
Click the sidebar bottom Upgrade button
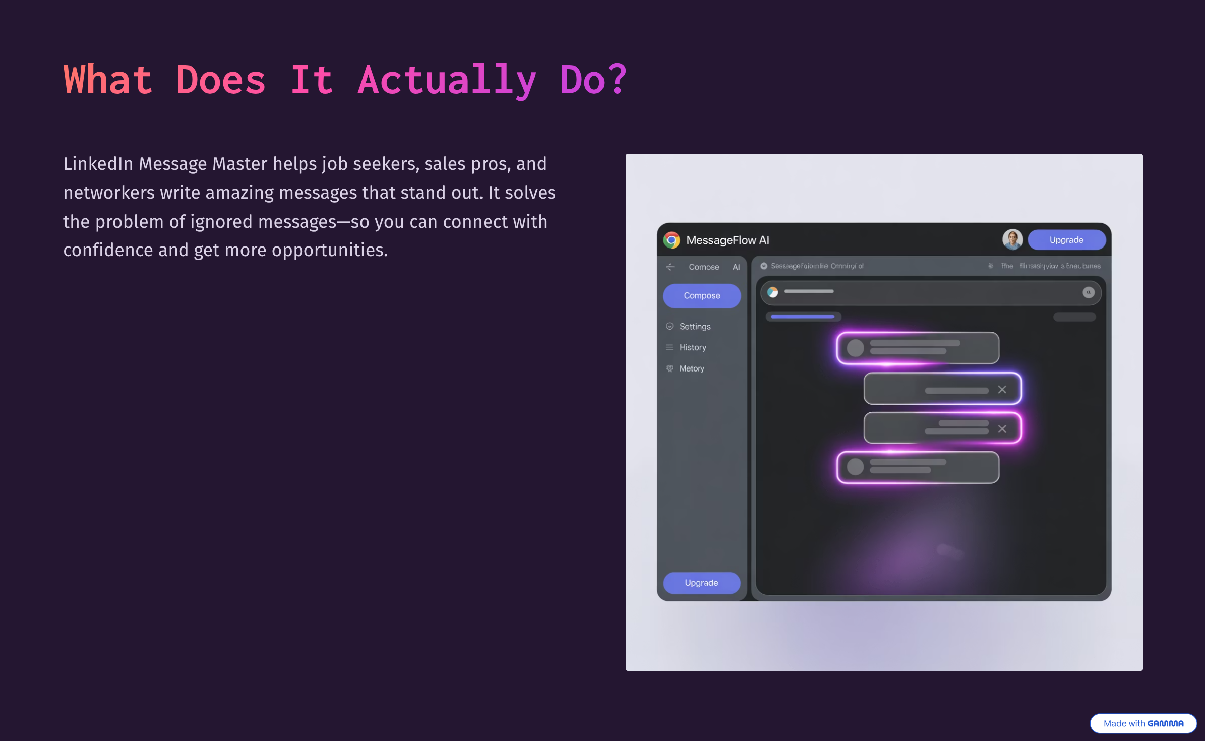point(701,583)
